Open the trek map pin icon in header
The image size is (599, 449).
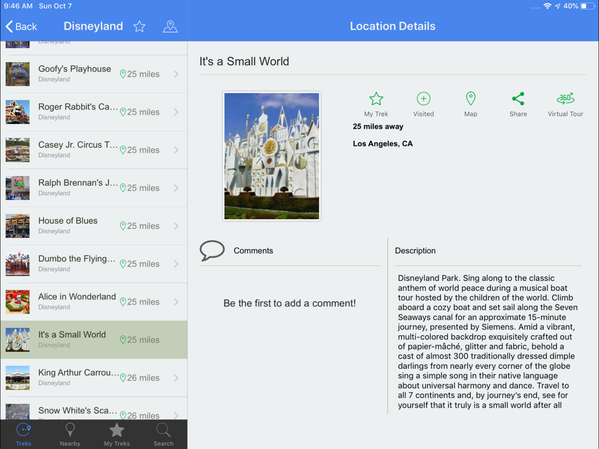point(170,26)
